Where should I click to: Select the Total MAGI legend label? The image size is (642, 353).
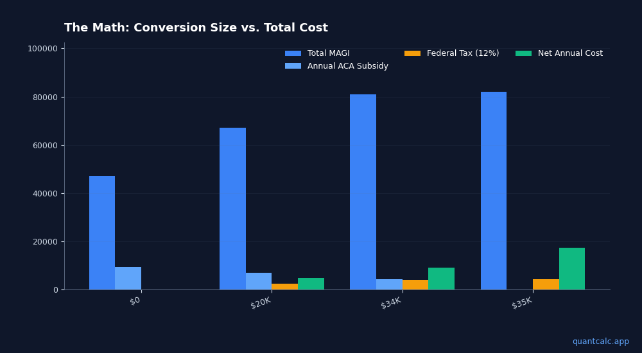[328, 53]
